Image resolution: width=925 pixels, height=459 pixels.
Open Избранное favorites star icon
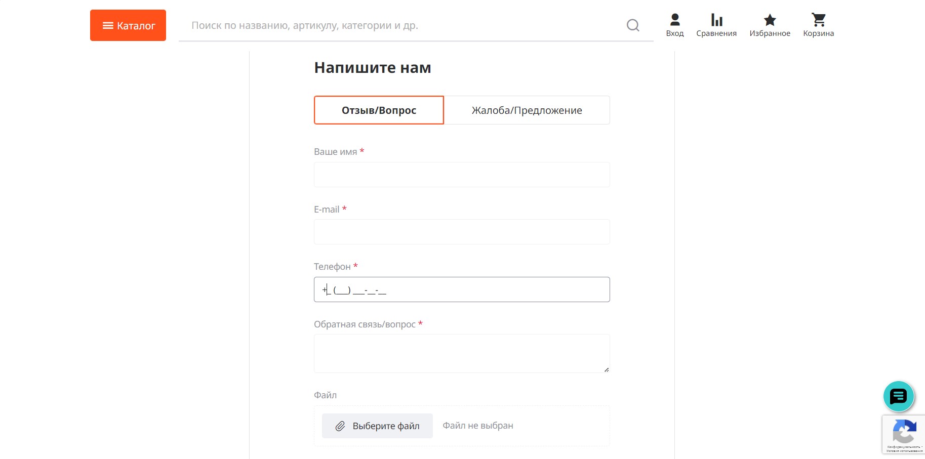tap(770, 25)
